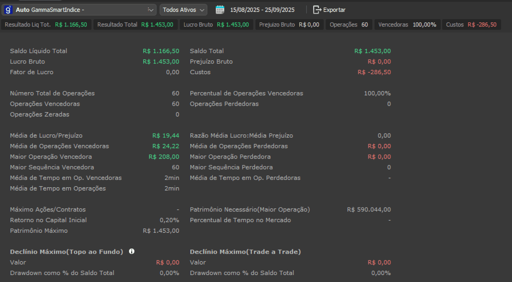The image size is (512, 282).
Task: Click the Patrimônio Necessário(Maior Operação) value
Action: coord(369,210)
